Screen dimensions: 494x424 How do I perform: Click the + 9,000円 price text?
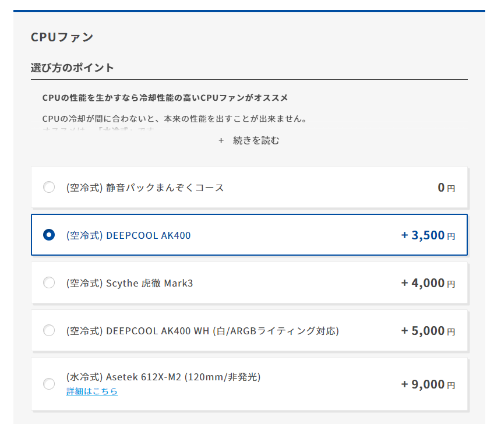(x=428, y=384)
